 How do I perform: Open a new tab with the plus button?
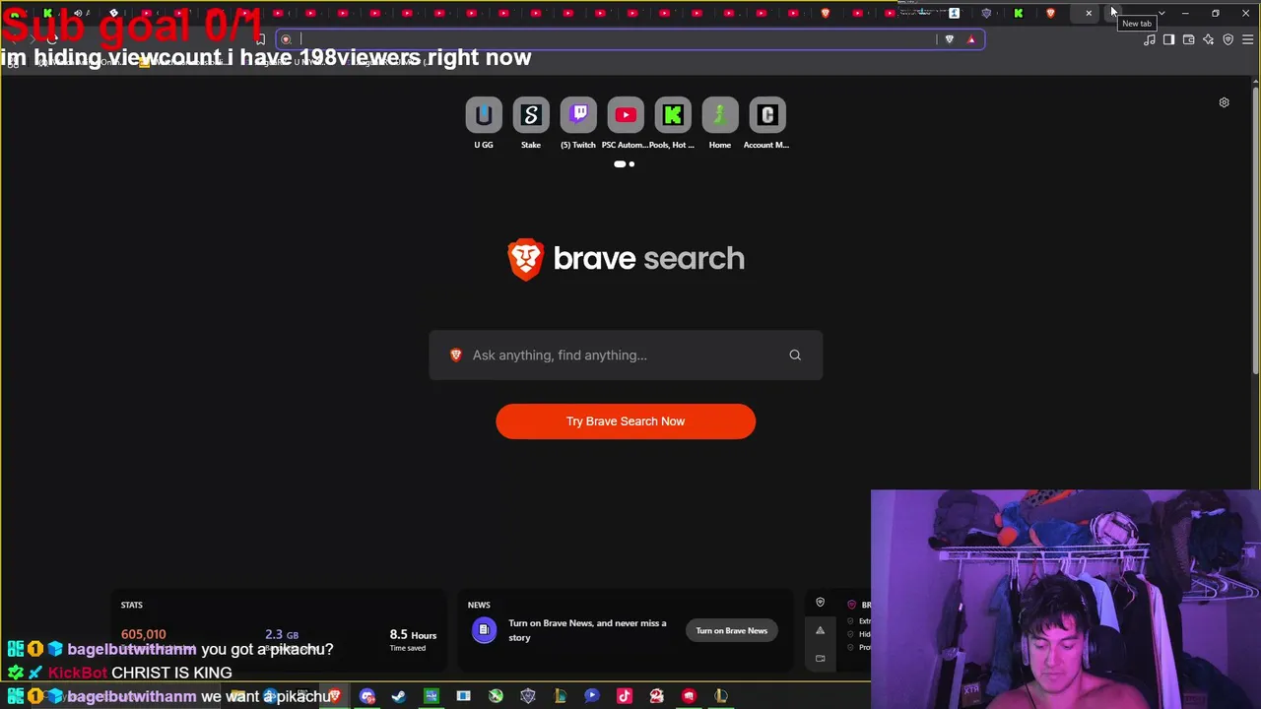click(x=1113, y=13)
